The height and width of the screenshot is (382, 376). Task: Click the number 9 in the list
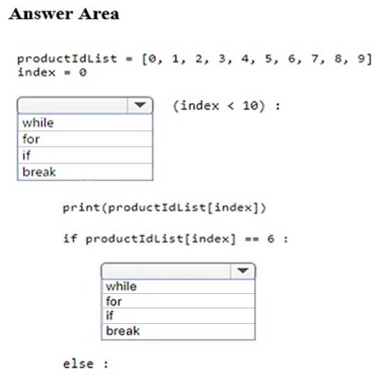(x=361, y=59)
